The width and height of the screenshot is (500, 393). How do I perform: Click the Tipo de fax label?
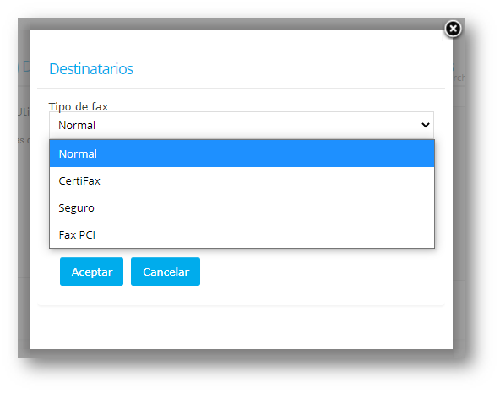click(x=79, y=106)
